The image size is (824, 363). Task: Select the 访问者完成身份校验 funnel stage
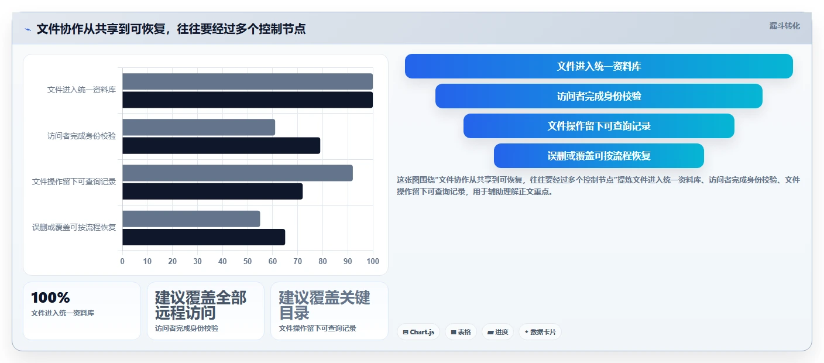pos(599,96)
